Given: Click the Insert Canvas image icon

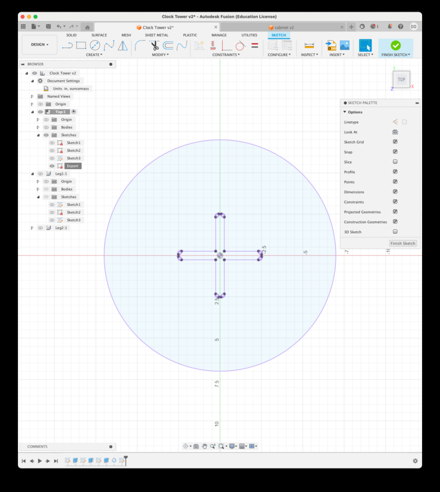Looking at the screenshot, I should [x=345, y=46].
